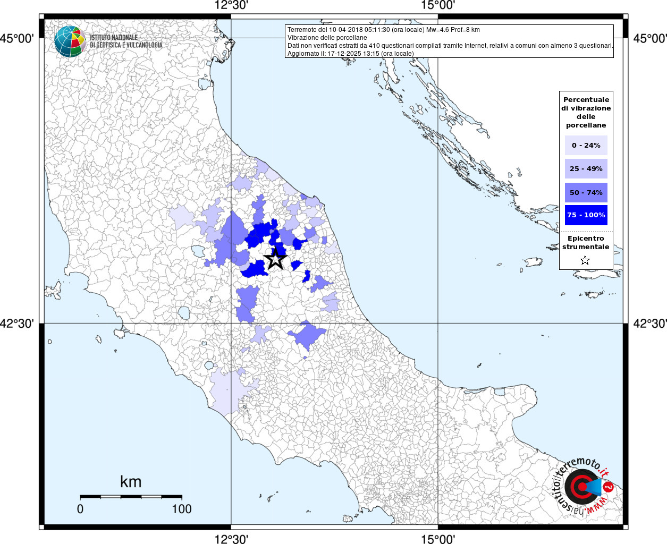Click the epicenter star on the map

(x=275, y=259)
